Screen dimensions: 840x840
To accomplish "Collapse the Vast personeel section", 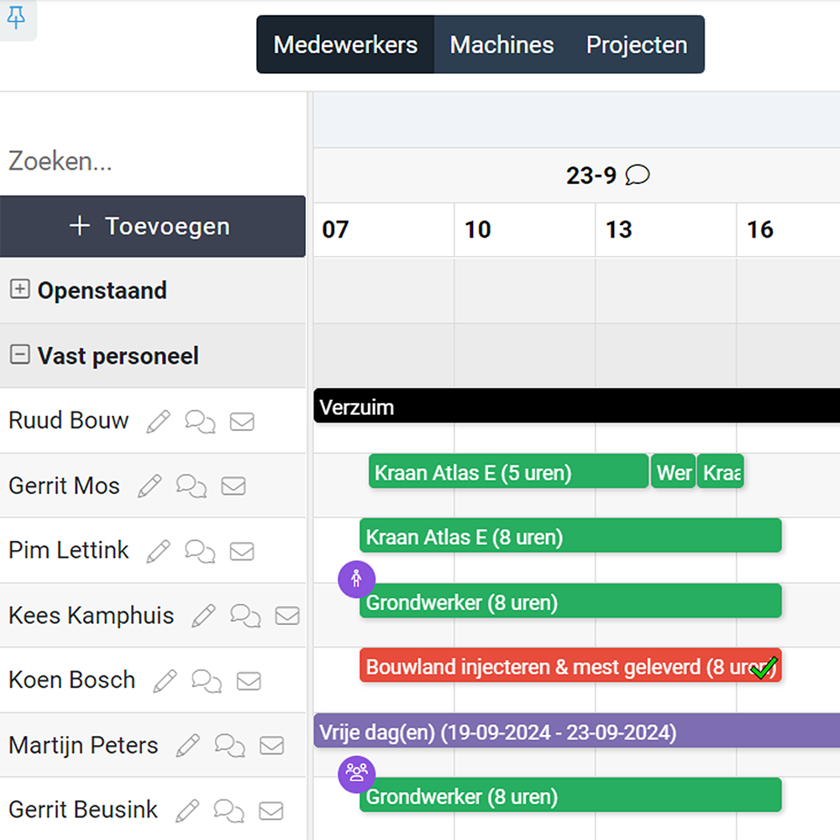I will (x=18, y=355).
